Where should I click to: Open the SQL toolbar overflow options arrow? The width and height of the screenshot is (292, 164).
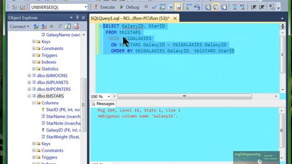coord(279,8)
